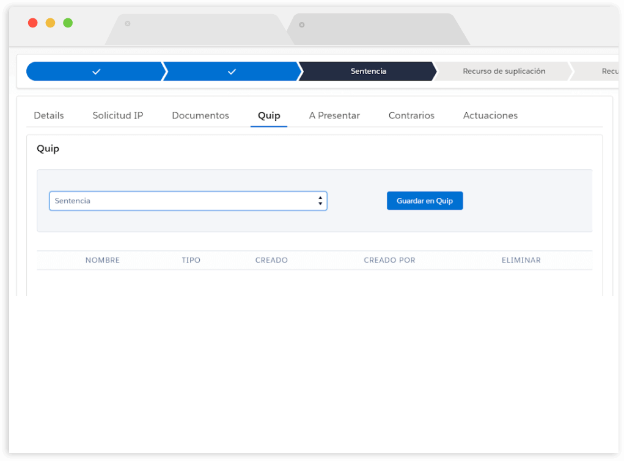Image resolution: width=624 pixels, height=461 pixels.
Task: Select the Sentencia stage in path bar
Action: (x=368, y=71)
